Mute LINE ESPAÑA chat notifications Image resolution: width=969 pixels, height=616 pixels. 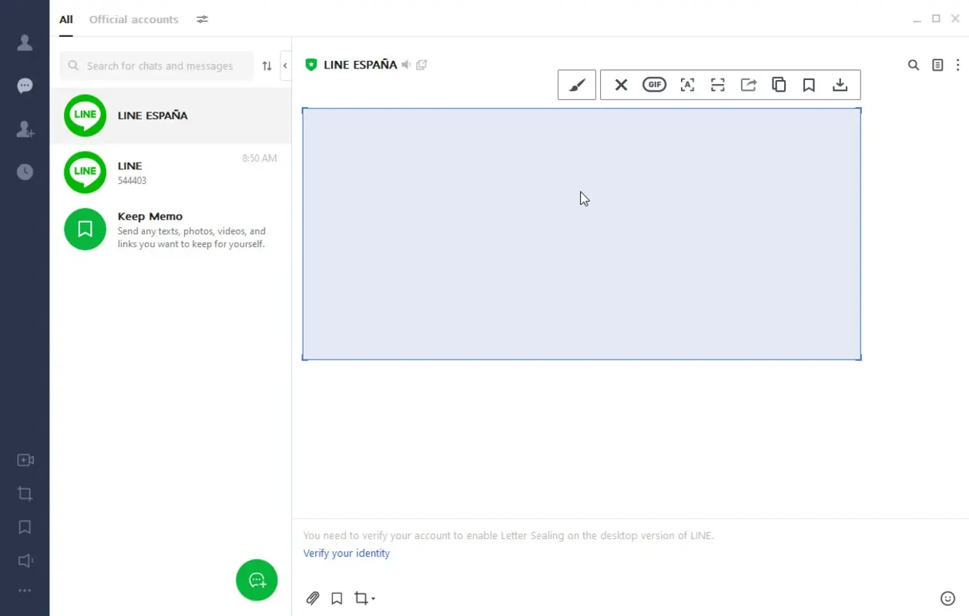tap(406, 65)
